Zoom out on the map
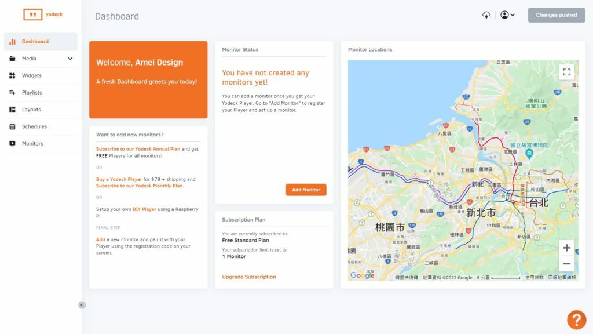 tap(566, 264)
